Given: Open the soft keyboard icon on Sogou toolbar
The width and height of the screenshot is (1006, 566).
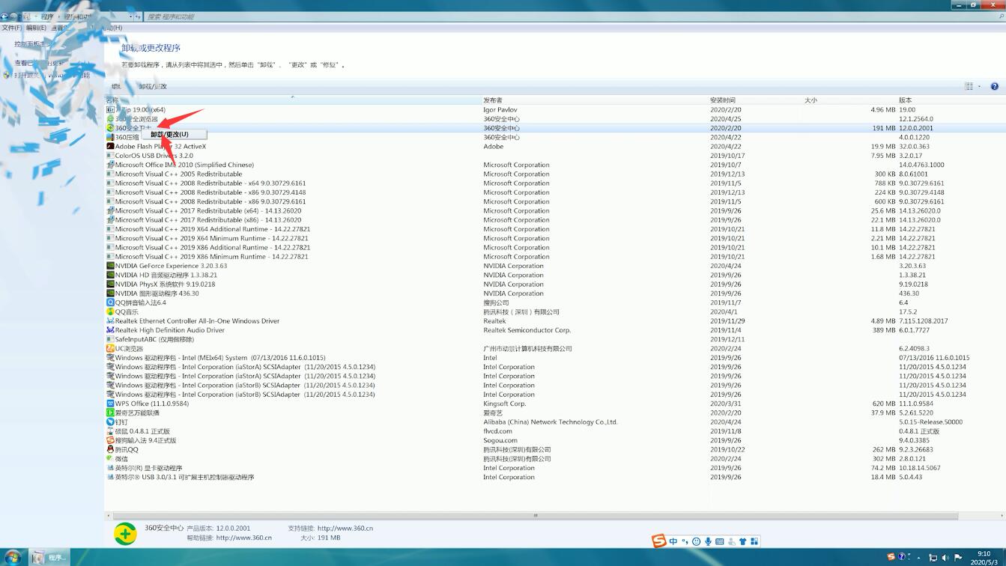Looking at the screenshot, I should pos(720,541).
